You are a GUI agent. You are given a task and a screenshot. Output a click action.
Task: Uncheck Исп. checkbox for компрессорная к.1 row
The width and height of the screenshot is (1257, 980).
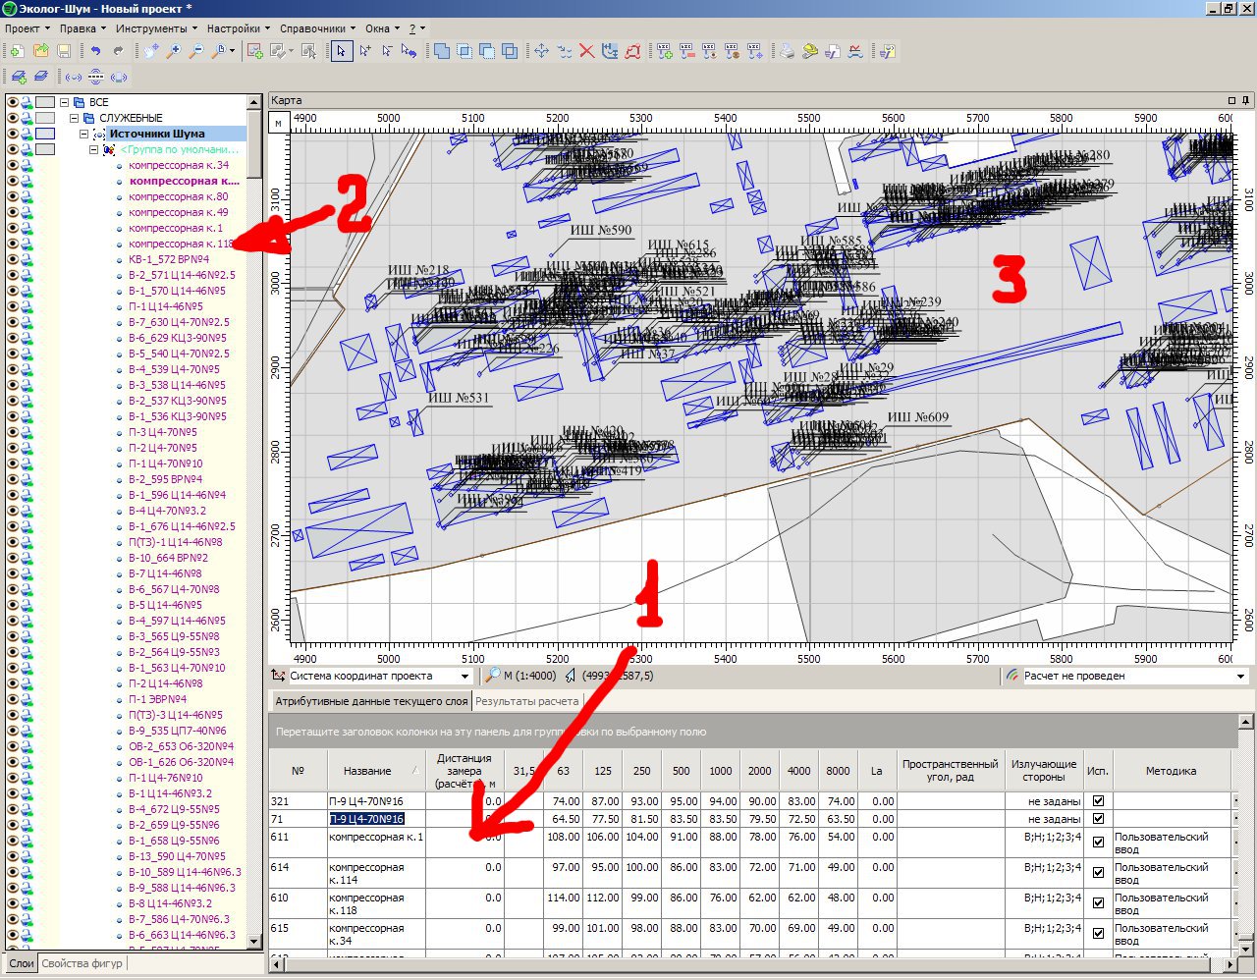coord(1098,842)
